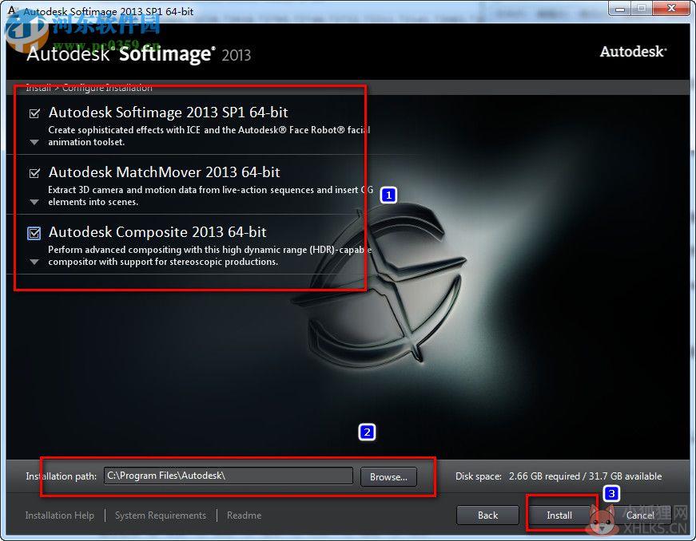
Task: Open the Browse... folder dialog
Action: (389, 476)
